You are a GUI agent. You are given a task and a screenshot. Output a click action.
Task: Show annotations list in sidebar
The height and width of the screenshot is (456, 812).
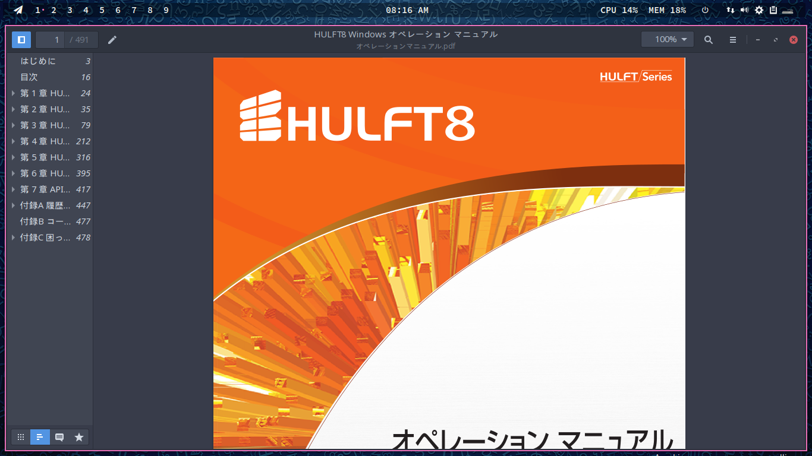(59, 437)
